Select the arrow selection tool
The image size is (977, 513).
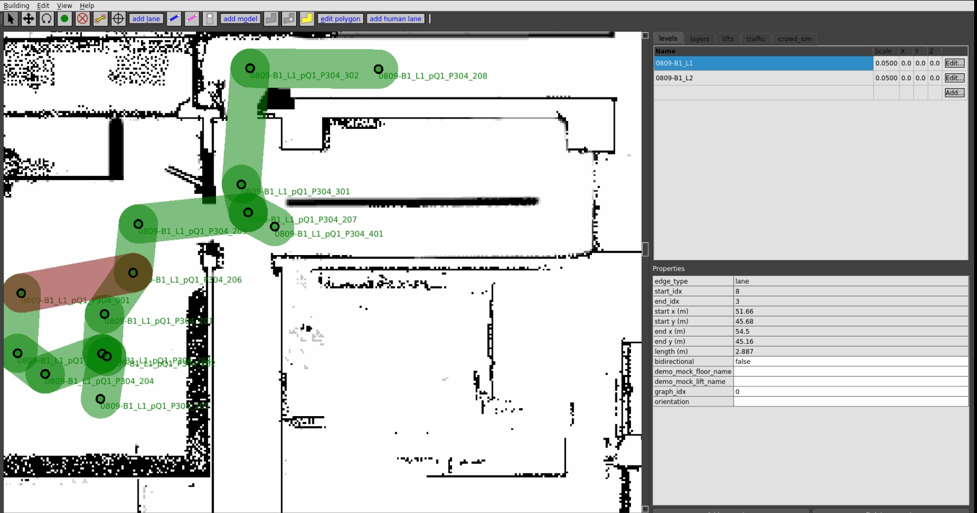(10, 19)
